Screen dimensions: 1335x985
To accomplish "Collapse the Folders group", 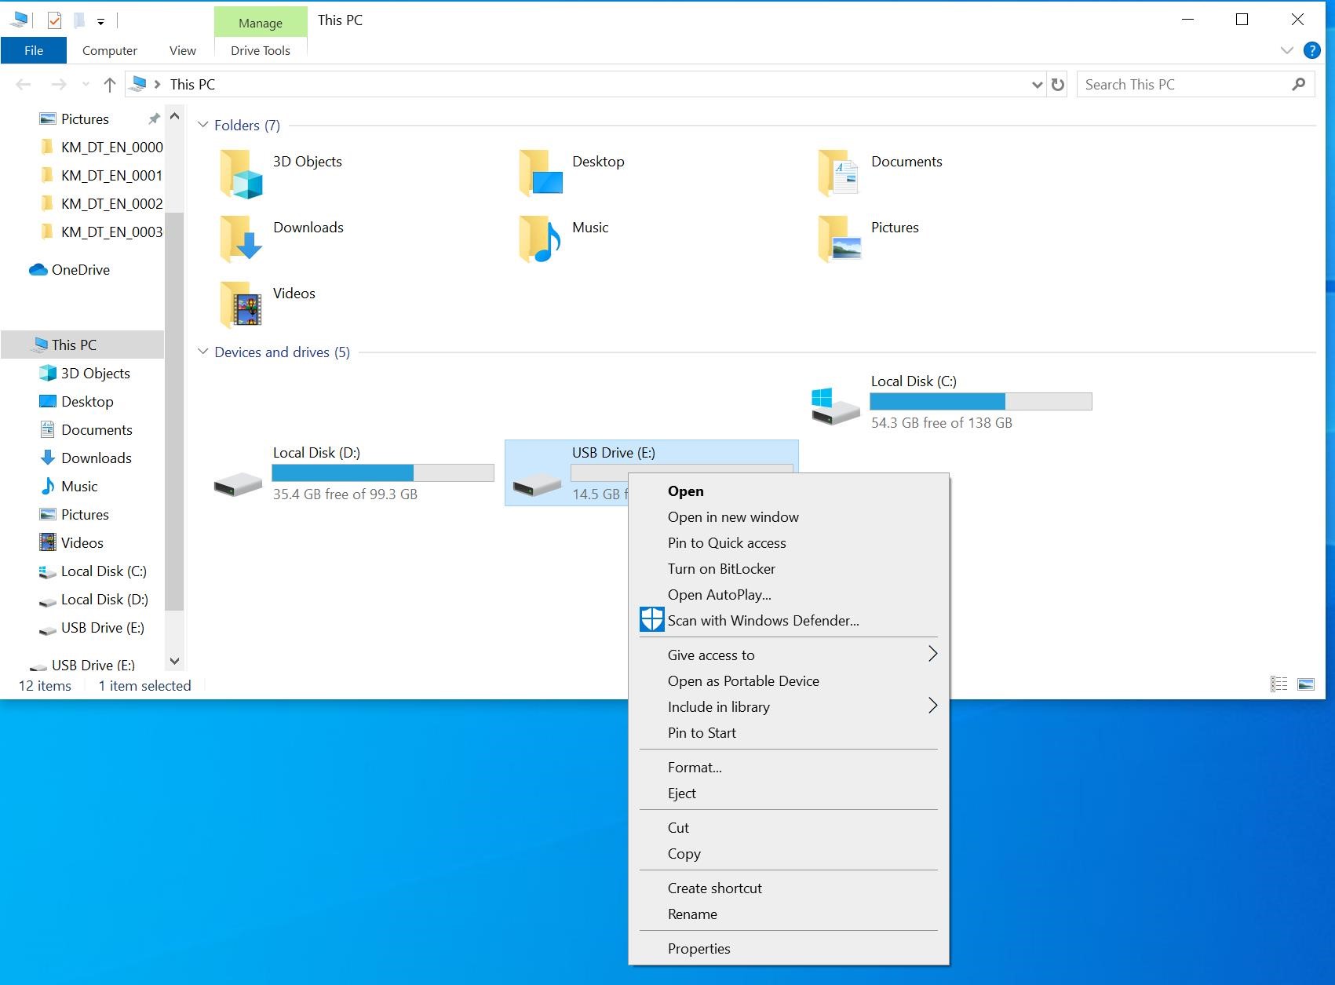I will tap(203, 125).
